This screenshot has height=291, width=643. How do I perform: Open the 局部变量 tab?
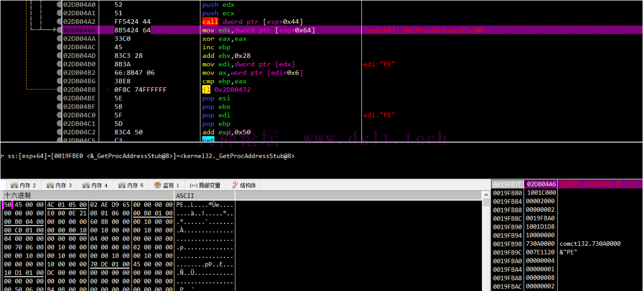[209, 185]
